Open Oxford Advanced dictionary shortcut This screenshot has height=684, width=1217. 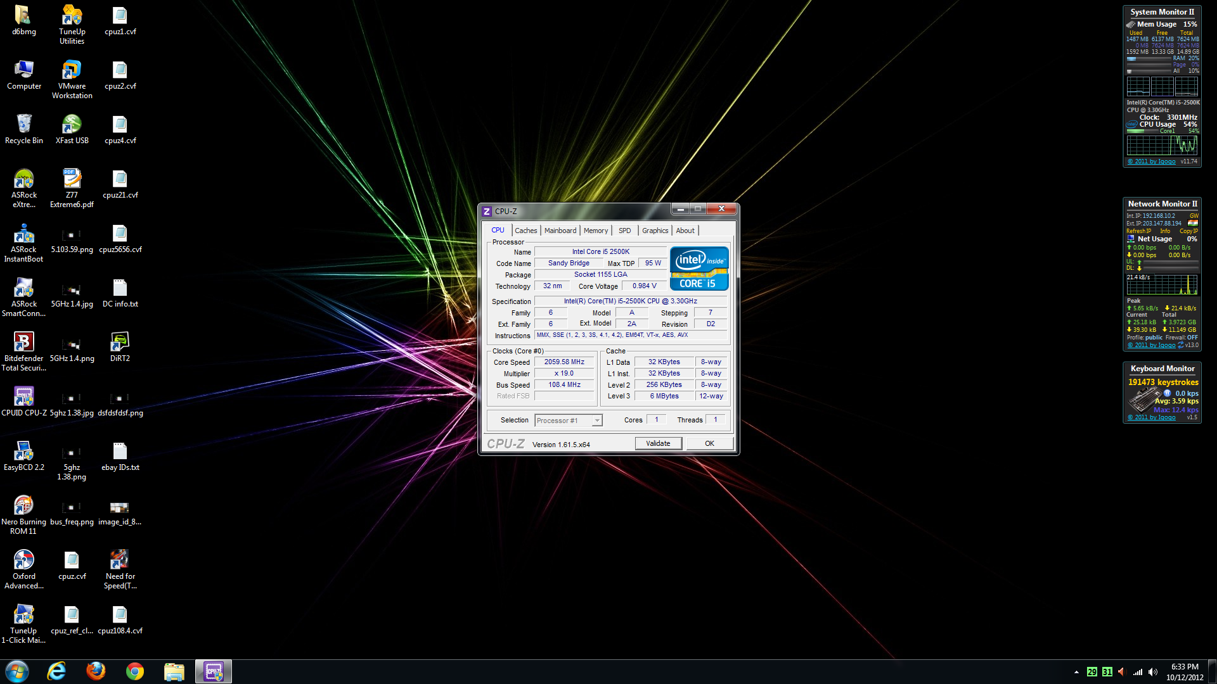[x=23, y=569]
